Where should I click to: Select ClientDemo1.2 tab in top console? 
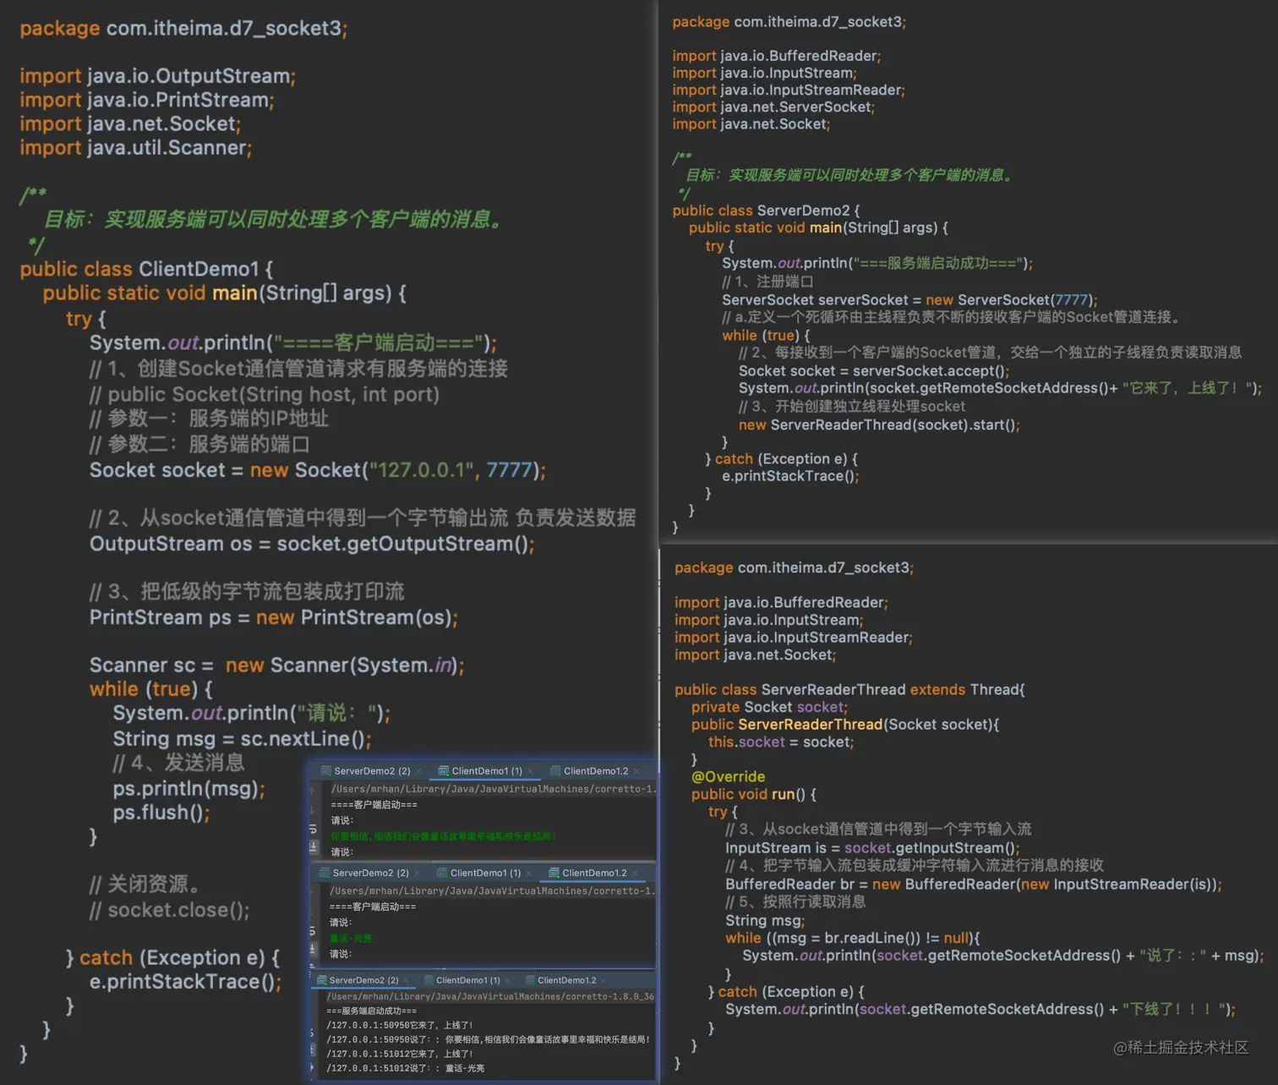[596, 771]
